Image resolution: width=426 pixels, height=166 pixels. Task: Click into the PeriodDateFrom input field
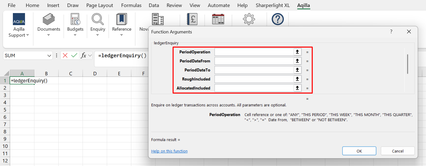pos(254,61)
